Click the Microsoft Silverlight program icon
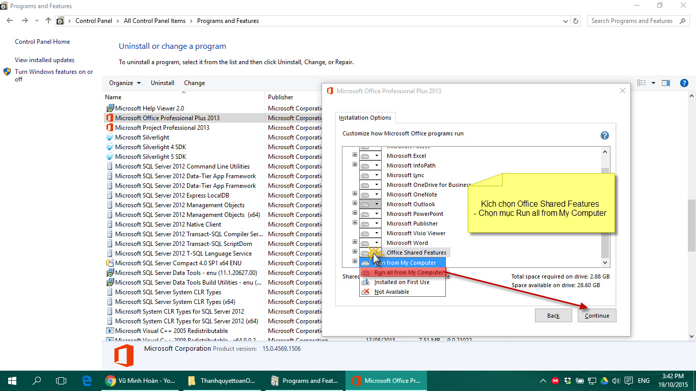The height and width of the screenshot is (391, 696). (x=110, y=137)
